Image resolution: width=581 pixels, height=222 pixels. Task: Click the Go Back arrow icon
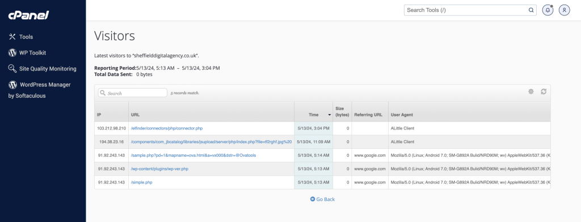313,199
